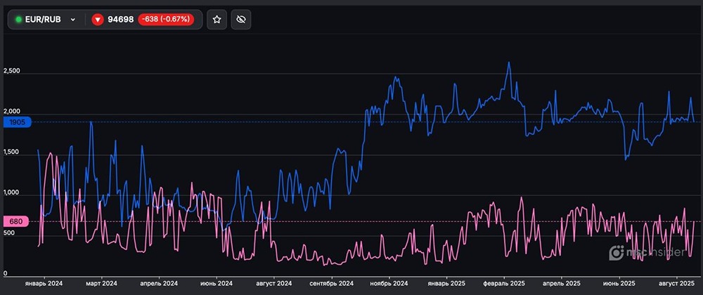Click the 500 axis label
The image size is (703, 295).
point(8,233)
